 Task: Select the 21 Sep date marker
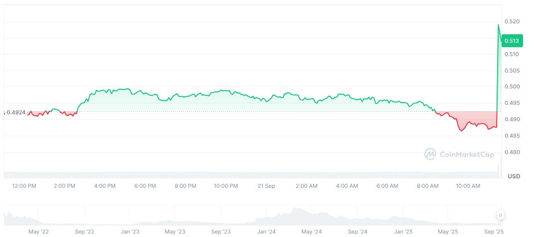click(266, 186)
